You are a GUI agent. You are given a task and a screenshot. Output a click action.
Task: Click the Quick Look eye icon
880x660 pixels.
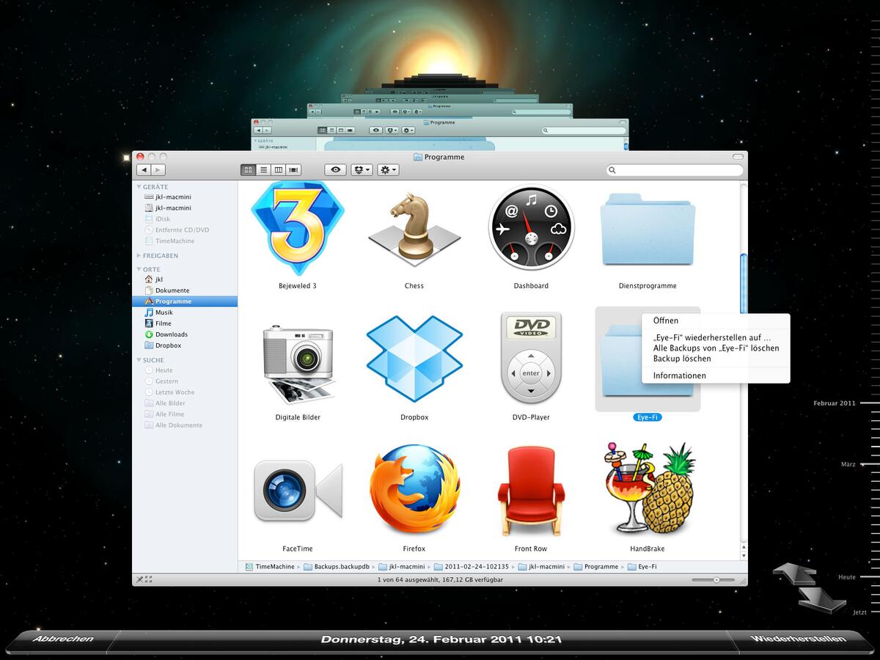point(335,169)
